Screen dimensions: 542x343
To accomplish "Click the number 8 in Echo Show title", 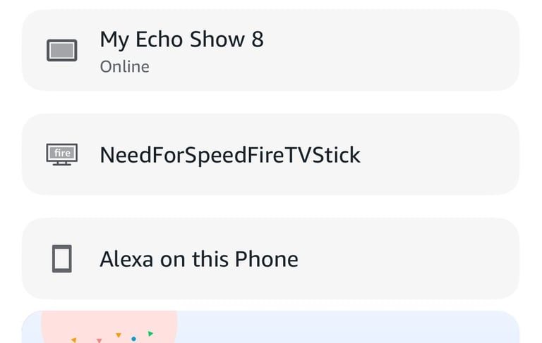I will (257, 39).
